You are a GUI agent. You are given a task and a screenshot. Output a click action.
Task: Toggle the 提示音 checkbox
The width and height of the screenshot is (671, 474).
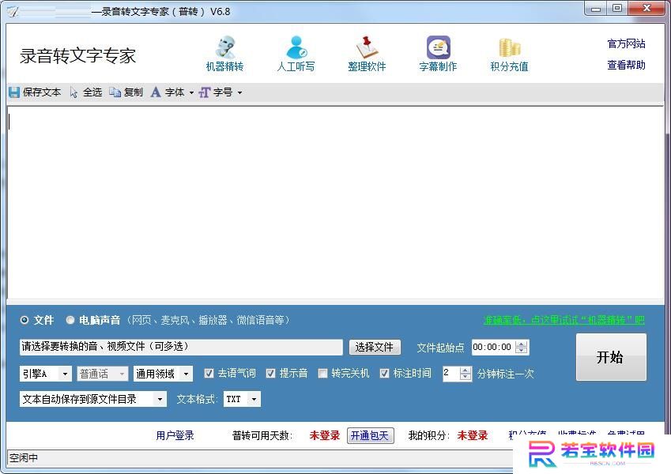point(270,374)
